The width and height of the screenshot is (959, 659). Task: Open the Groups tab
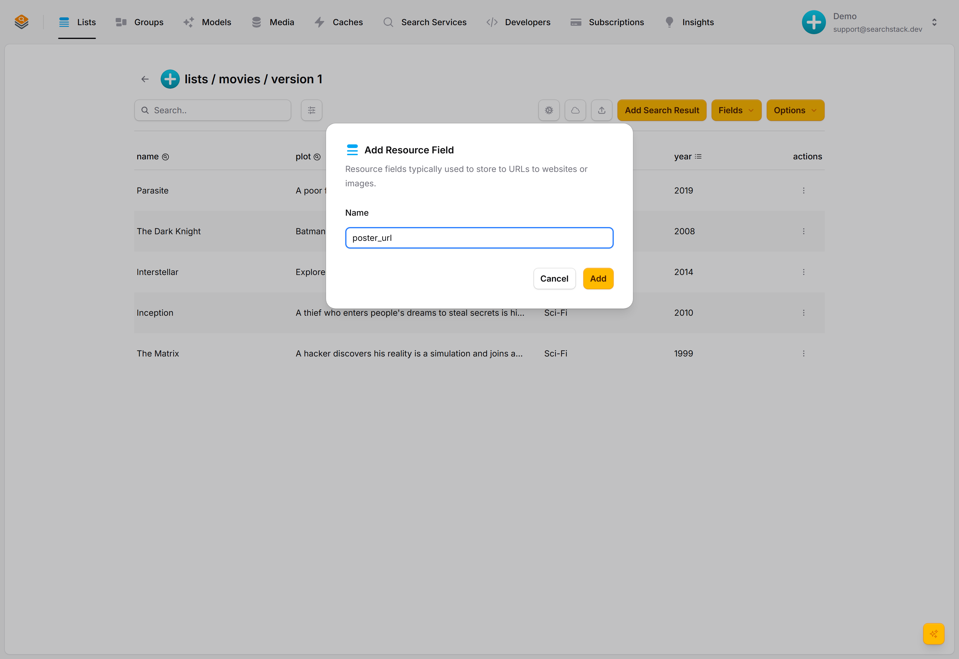tap(140, 22)
